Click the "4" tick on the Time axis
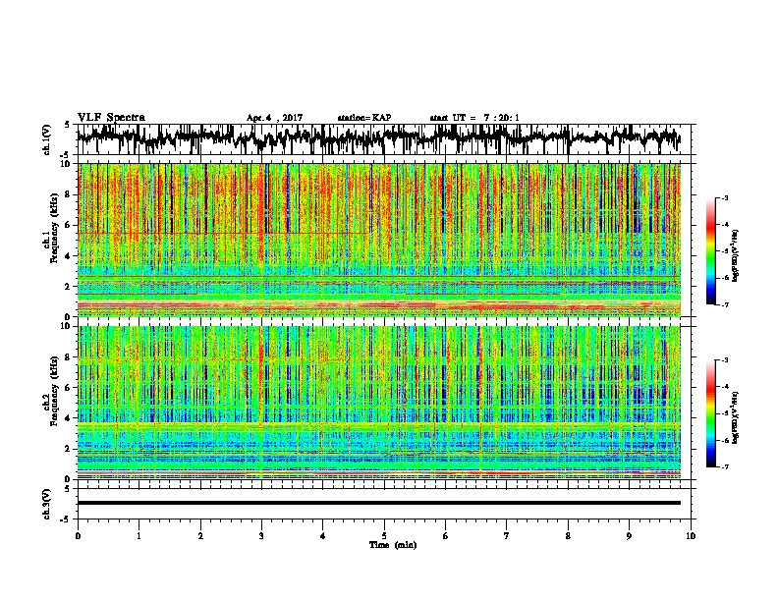778x601 pixels. [323, 536]
